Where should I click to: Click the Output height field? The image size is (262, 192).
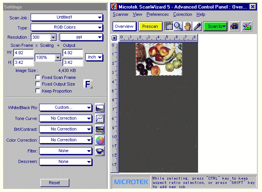73,63
